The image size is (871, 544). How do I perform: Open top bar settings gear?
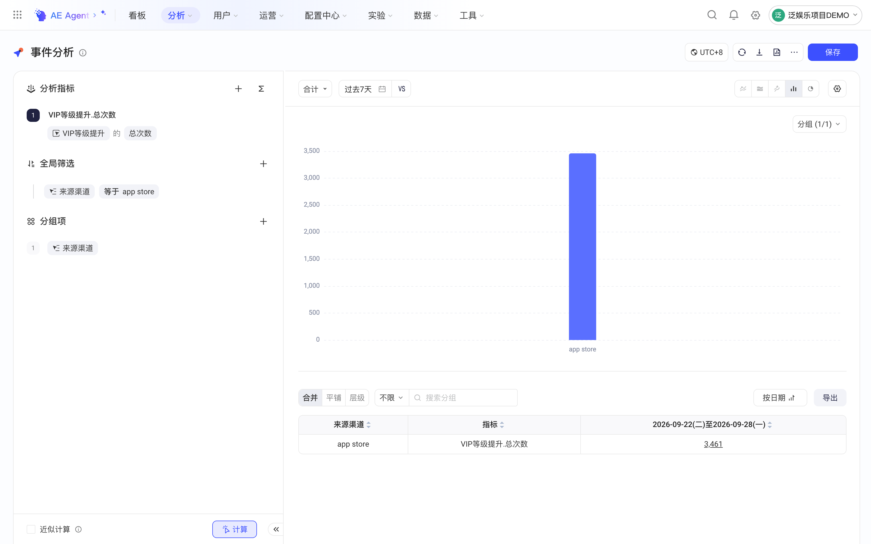tap(756, 15)
